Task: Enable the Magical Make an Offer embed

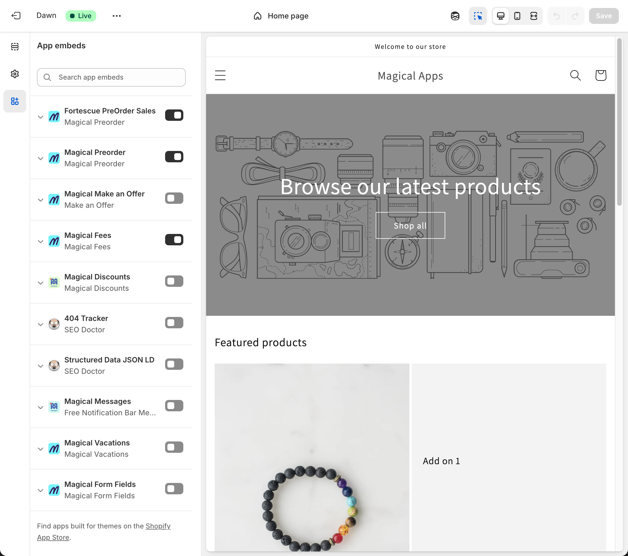Action: click(x=174, y=198)
